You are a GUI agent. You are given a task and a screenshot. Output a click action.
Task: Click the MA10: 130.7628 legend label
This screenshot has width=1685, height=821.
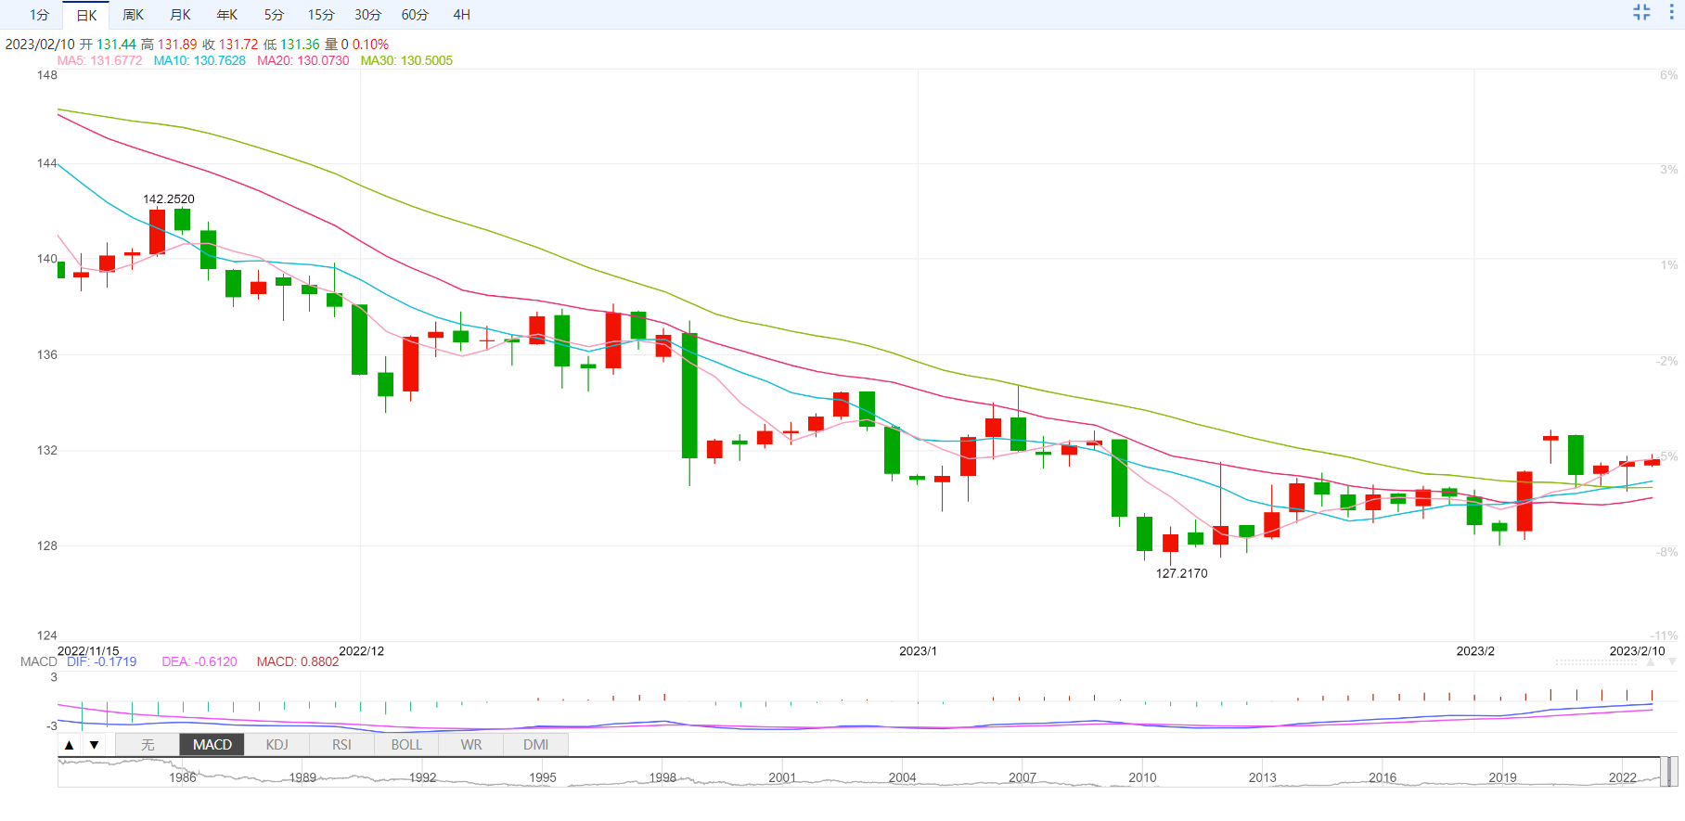(199, 60)
